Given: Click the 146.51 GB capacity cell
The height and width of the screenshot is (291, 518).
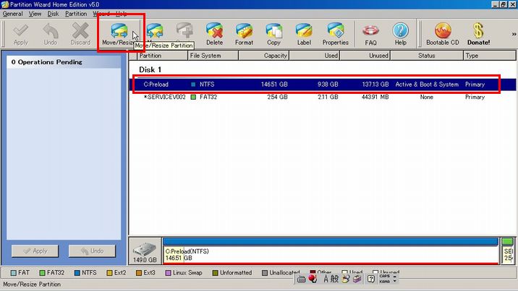Looking at the screenshot, I should tap(274, 84).
